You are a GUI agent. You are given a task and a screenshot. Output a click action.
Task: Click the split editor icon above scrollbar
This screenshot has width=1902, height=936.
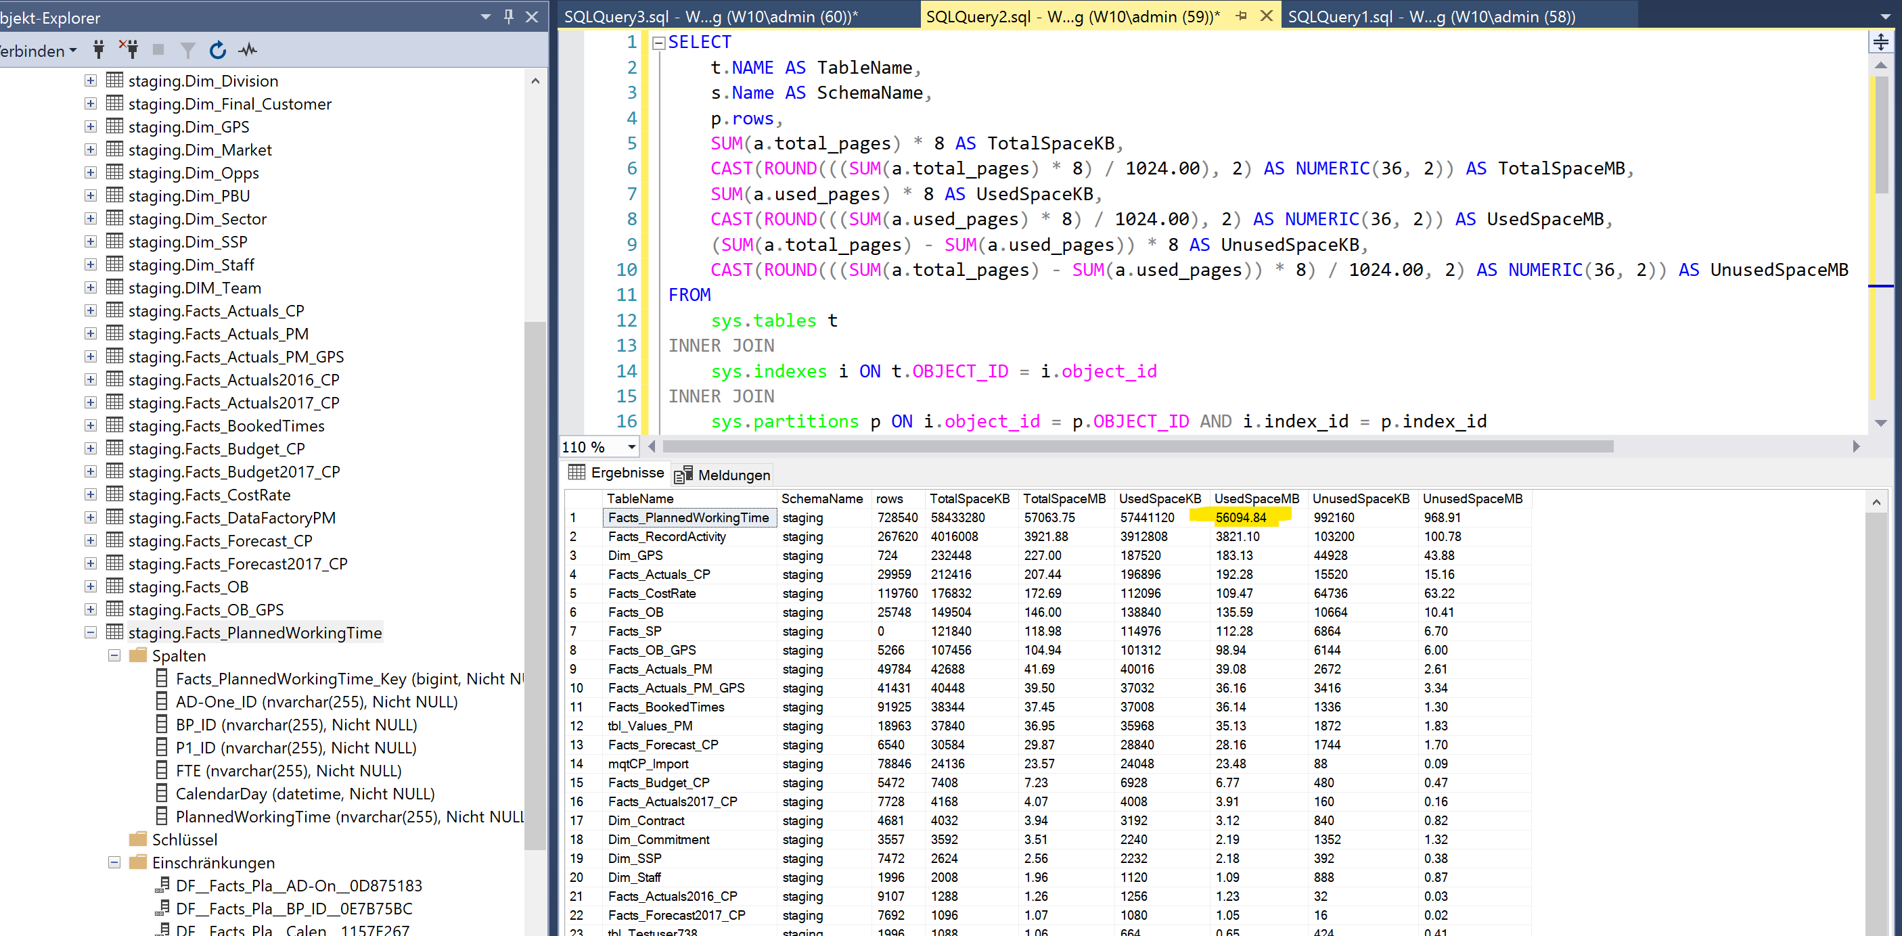pos(1880,42)
